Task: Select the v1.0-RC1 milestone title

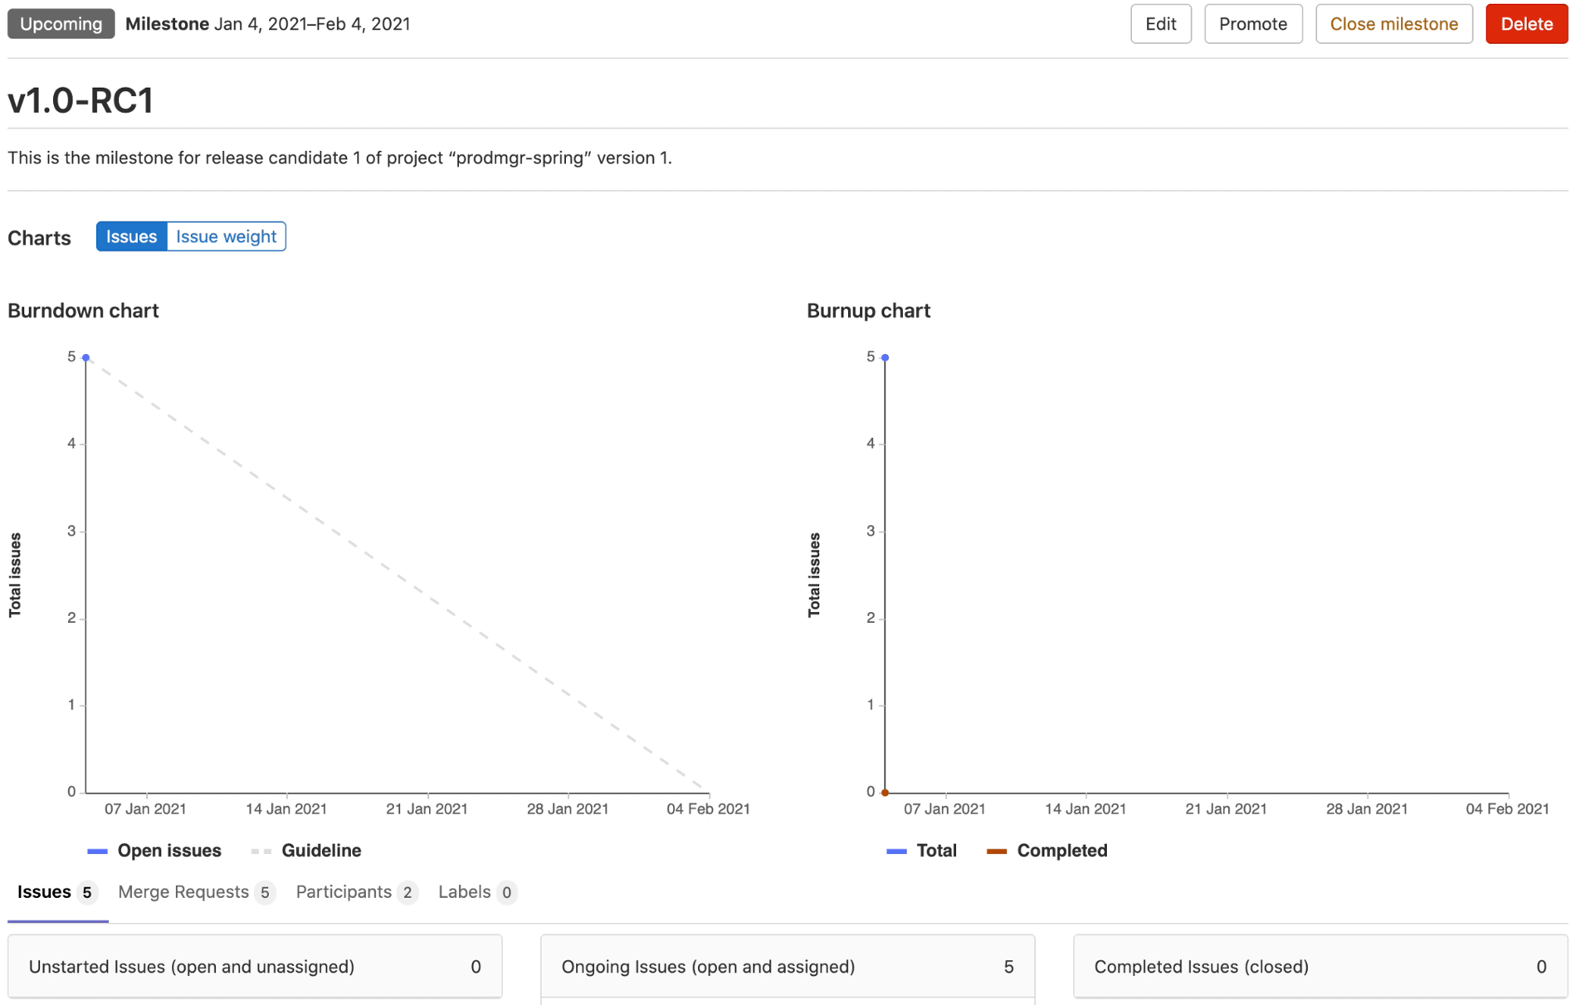Action: tap(81, 99)
